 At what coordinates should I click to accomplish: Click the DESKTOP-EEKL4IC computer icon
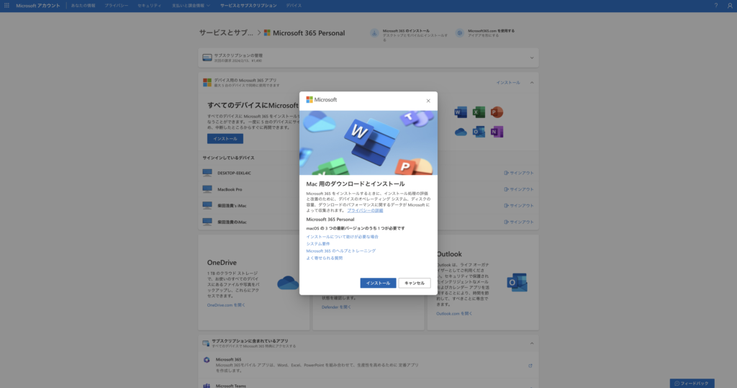click(x=207, y=173)
